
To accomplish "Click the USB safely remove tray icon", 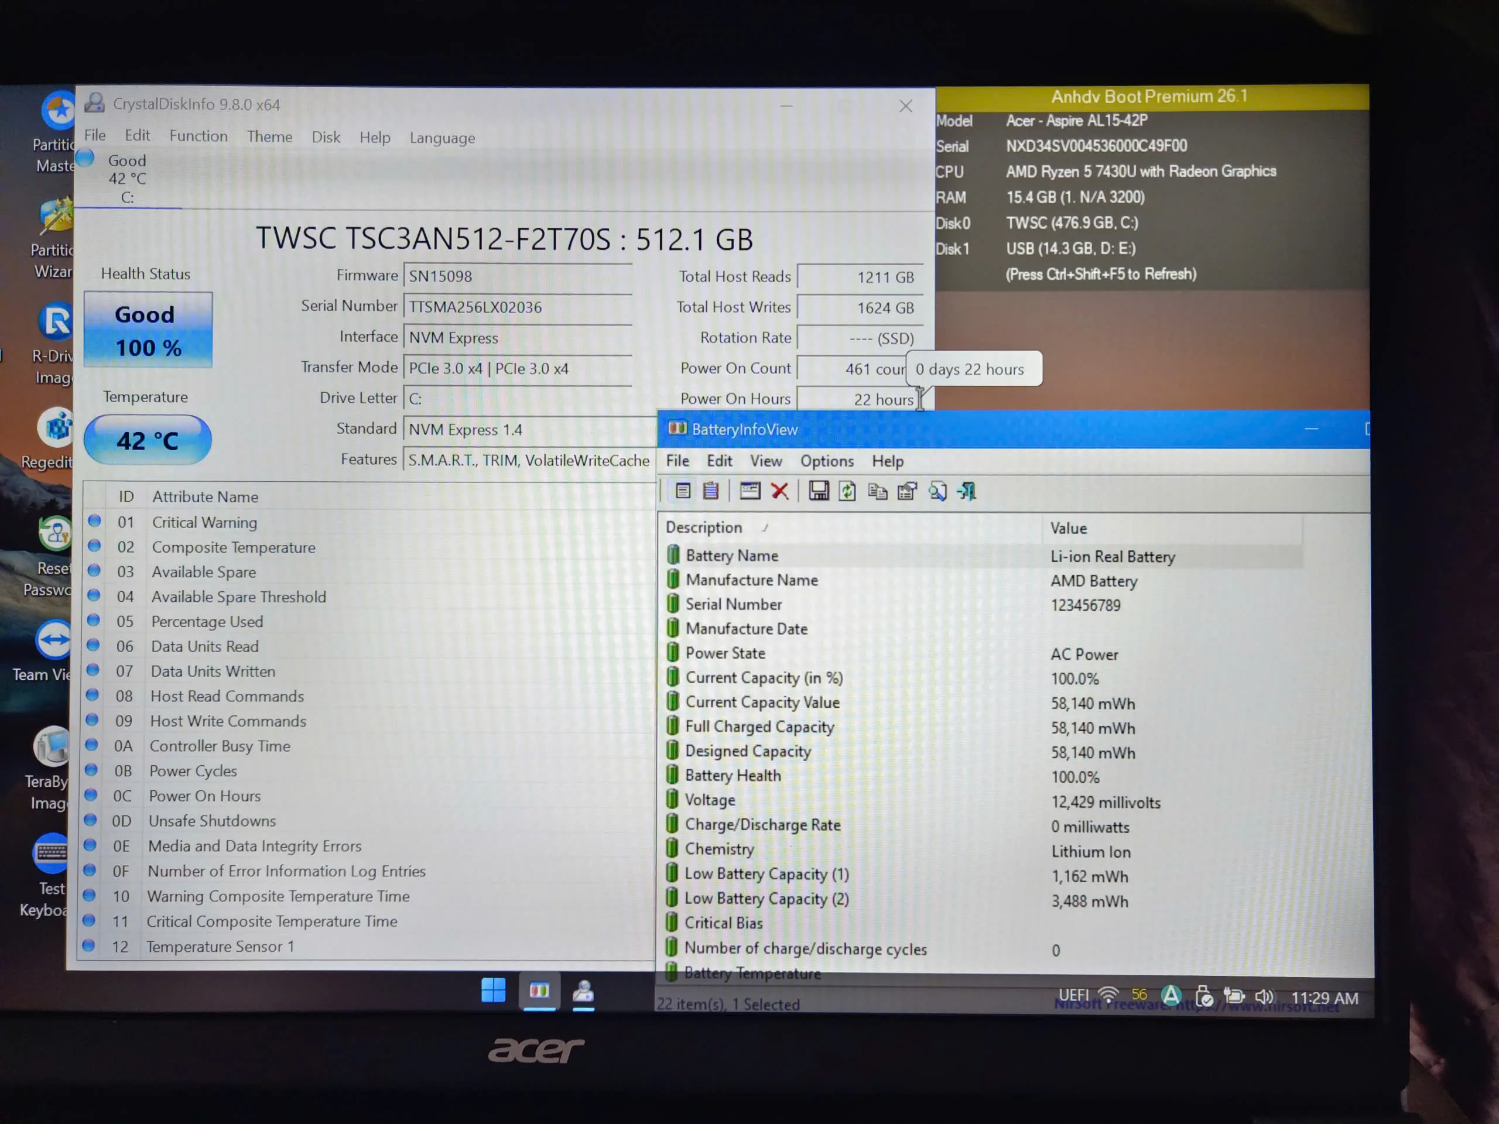I will pyautogui.click(x=1203, y=996).
